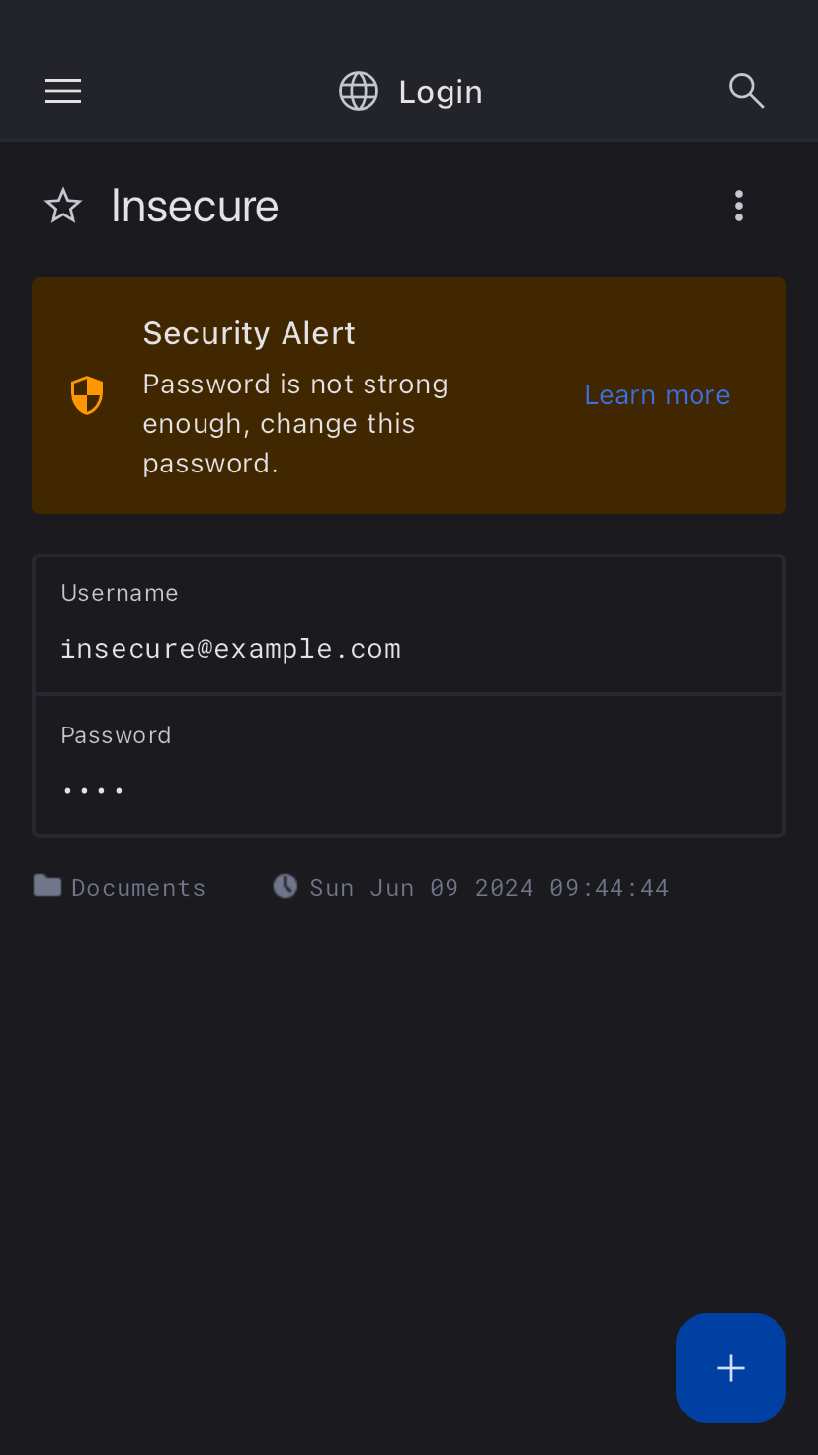Viewport: 818px width, 1455px height.
Task: Mark Insecure entry as favorite with star
Action: click(x=63, y=207)
